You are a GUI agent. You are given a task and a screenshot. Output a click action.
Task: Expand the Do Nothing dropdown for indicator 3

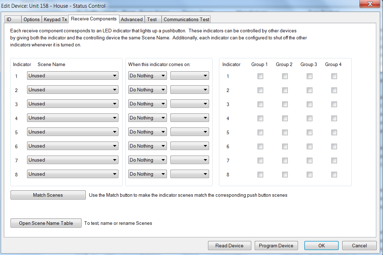pyautogui.click(x=147, y=104)
